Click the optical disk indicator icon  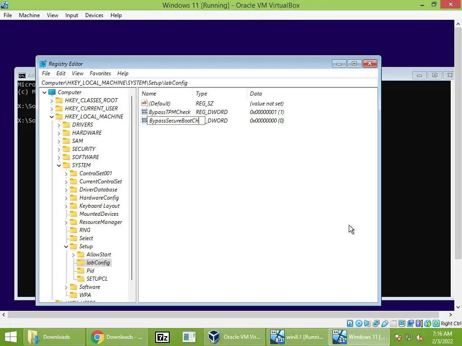(359, 323)
